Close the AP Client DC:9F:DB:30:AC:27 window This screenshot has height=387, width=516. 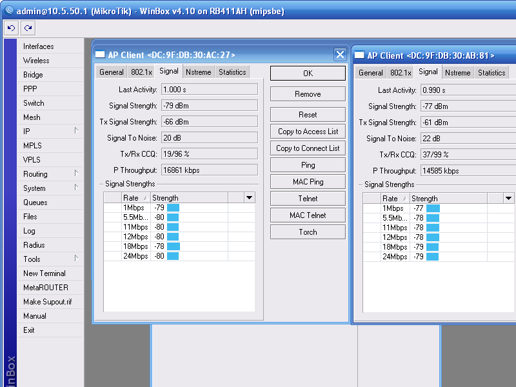tap(341, 55)
